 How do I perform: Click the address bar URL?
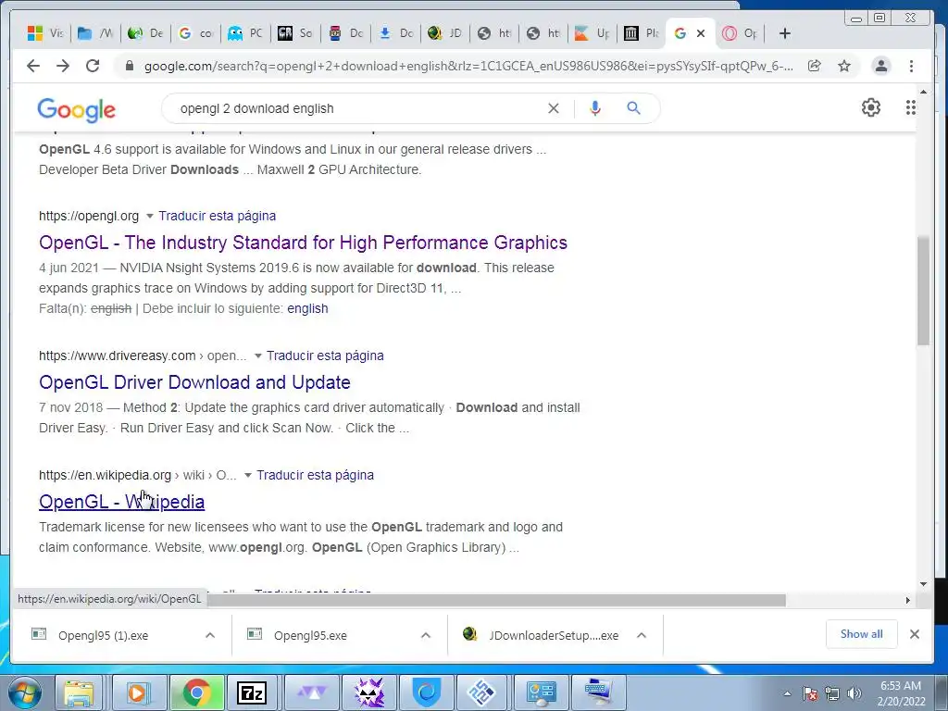coord(468,66)
